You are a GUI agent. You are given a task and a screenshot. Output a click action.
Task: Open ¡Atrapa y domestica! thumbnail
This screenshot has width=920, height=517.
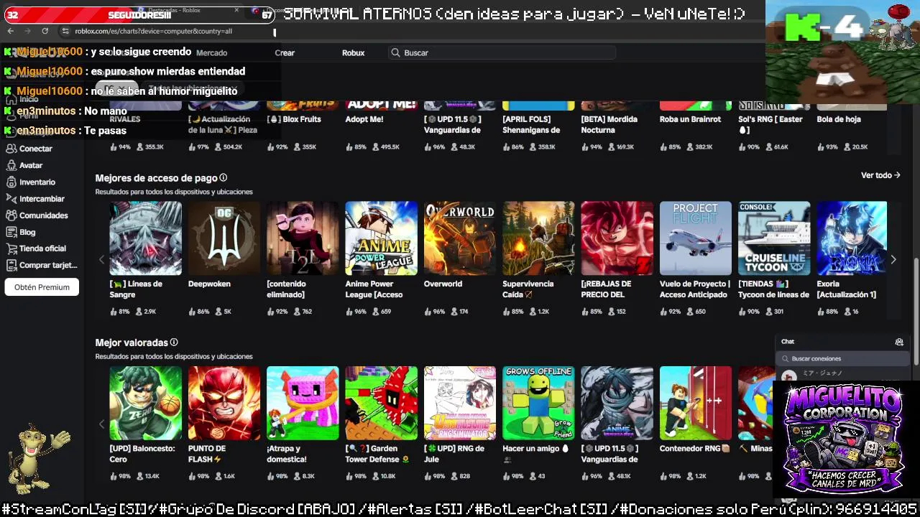click(x=303, y=403)
